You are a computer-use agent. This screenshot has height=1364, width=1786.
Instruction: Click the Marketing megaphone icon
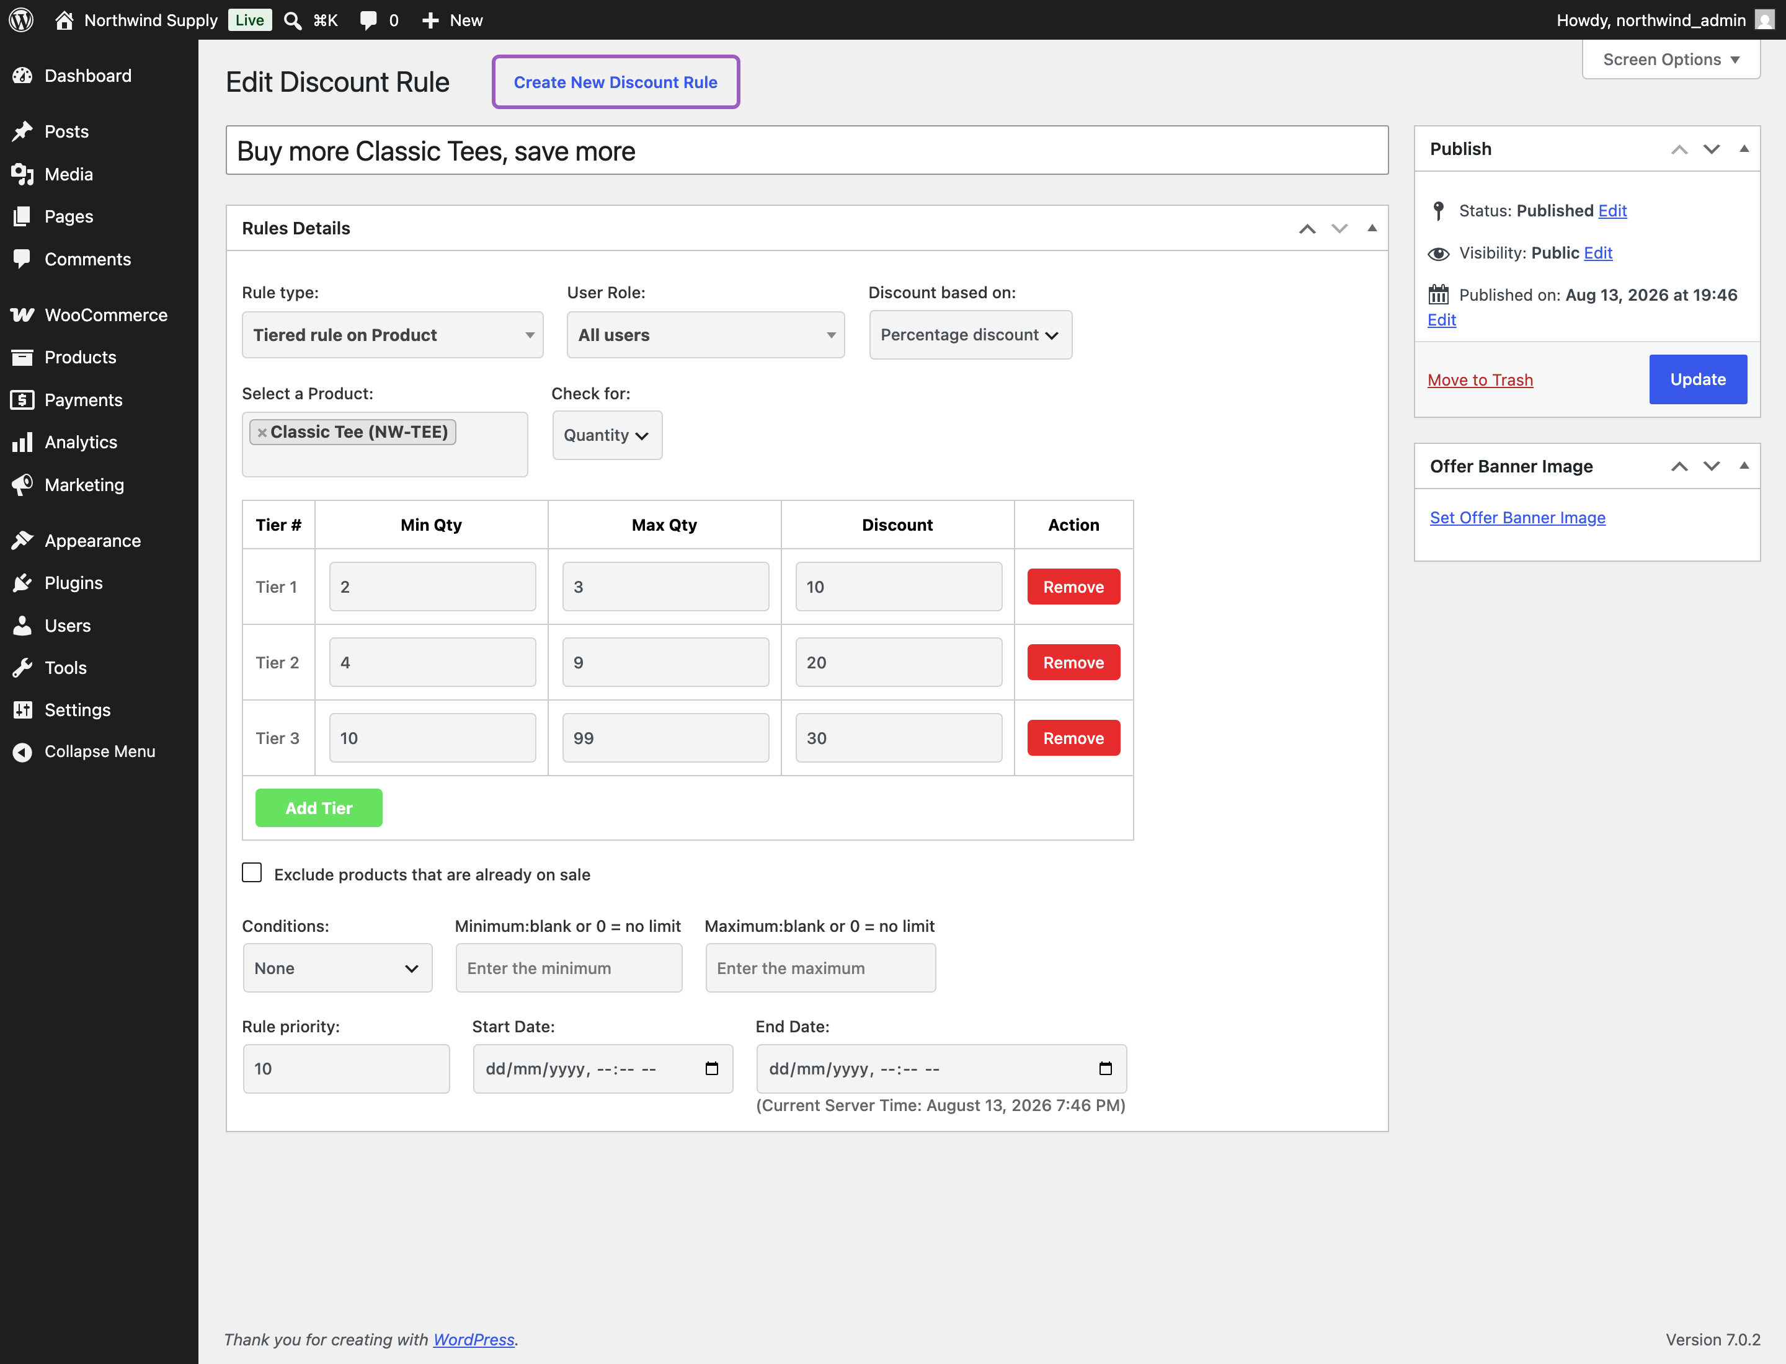[23, 485]
